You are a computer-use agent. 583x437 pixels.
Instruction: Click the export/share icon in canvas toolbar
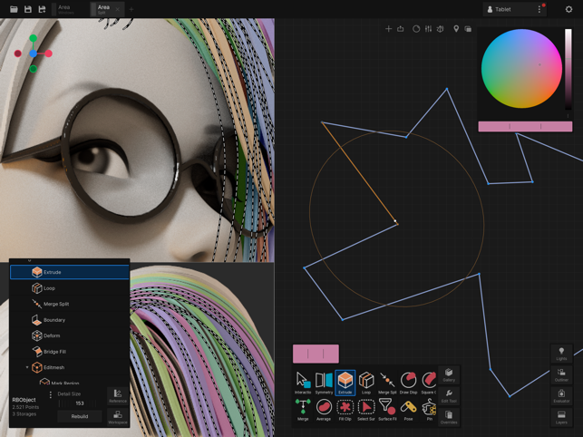point(401,29)
